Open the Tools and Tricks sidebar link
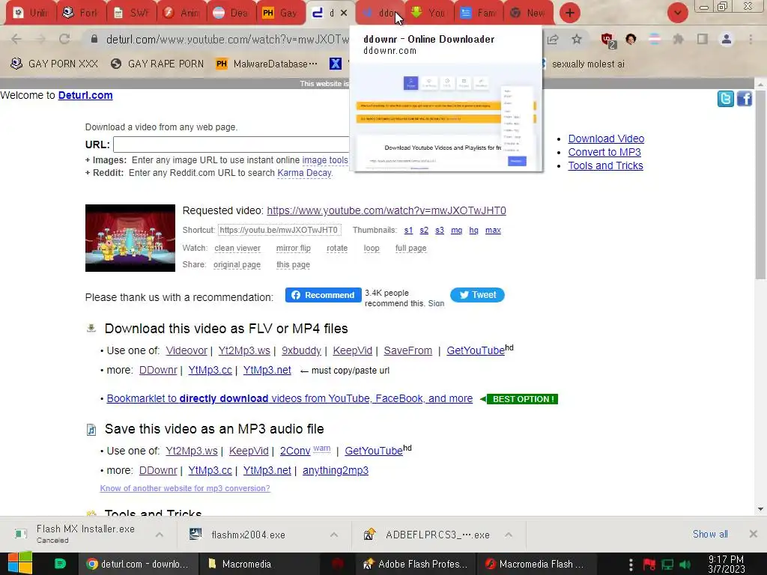Screen dimensions: 767x575 tap(605, 165)
